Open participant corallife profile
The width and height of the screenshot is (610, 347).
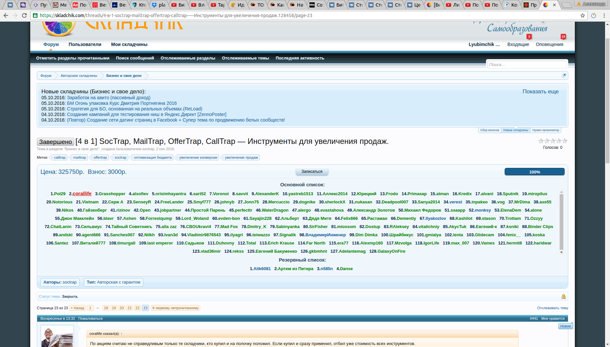(x=82, y=194)
